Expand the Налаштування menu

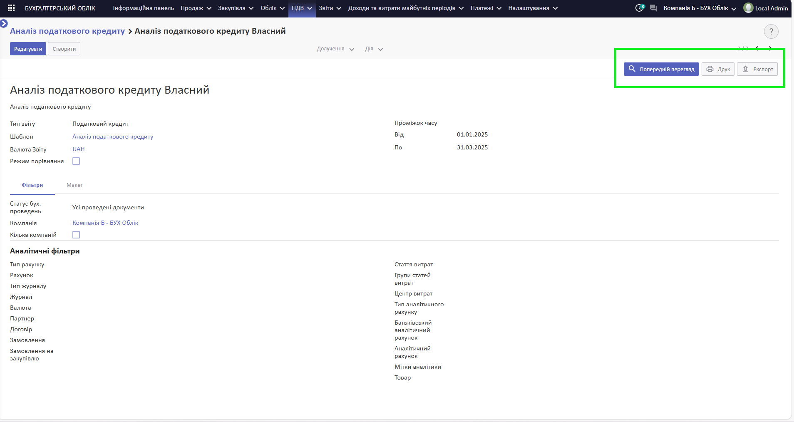pyautogui.click(x=533, y=8)
